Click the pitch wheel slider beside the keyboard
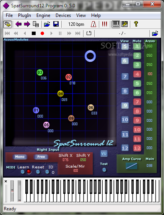 [12, 191]
